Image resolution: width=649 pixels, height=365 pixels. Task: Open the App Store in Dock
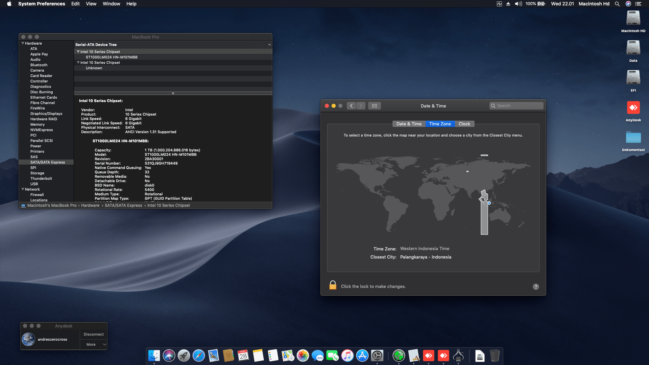click(362, 356)
